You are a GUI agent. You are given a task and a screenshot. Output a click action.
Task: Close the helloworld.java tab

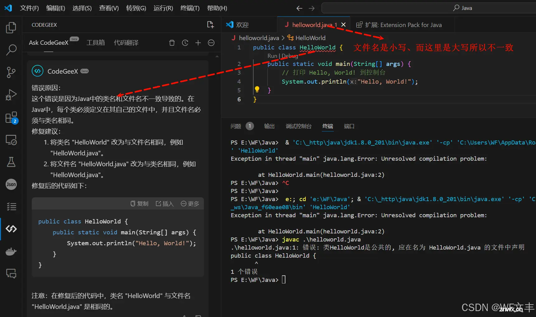tap(343, 25)
